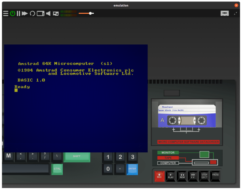The width and height of the screenshot is (242, 190).
Task: Click the green monitor screen icon in diagram
Action: click(x=204, y=154)
